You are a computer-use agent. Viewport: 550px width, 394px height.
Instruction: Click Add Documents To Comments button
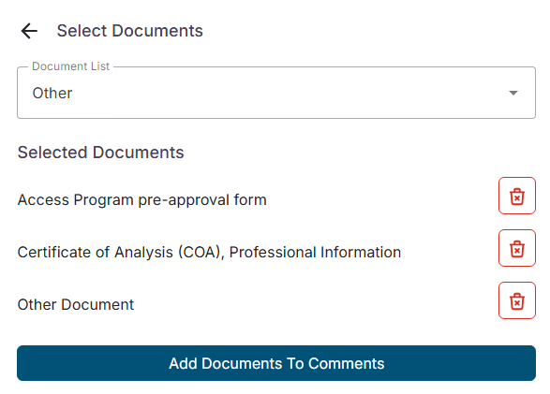point(276,363)
